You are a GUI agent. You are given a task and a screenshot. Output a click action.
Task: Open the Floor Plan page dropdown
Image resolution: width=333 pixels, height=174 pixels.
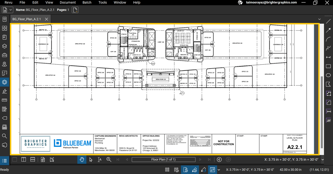point(163,159)
